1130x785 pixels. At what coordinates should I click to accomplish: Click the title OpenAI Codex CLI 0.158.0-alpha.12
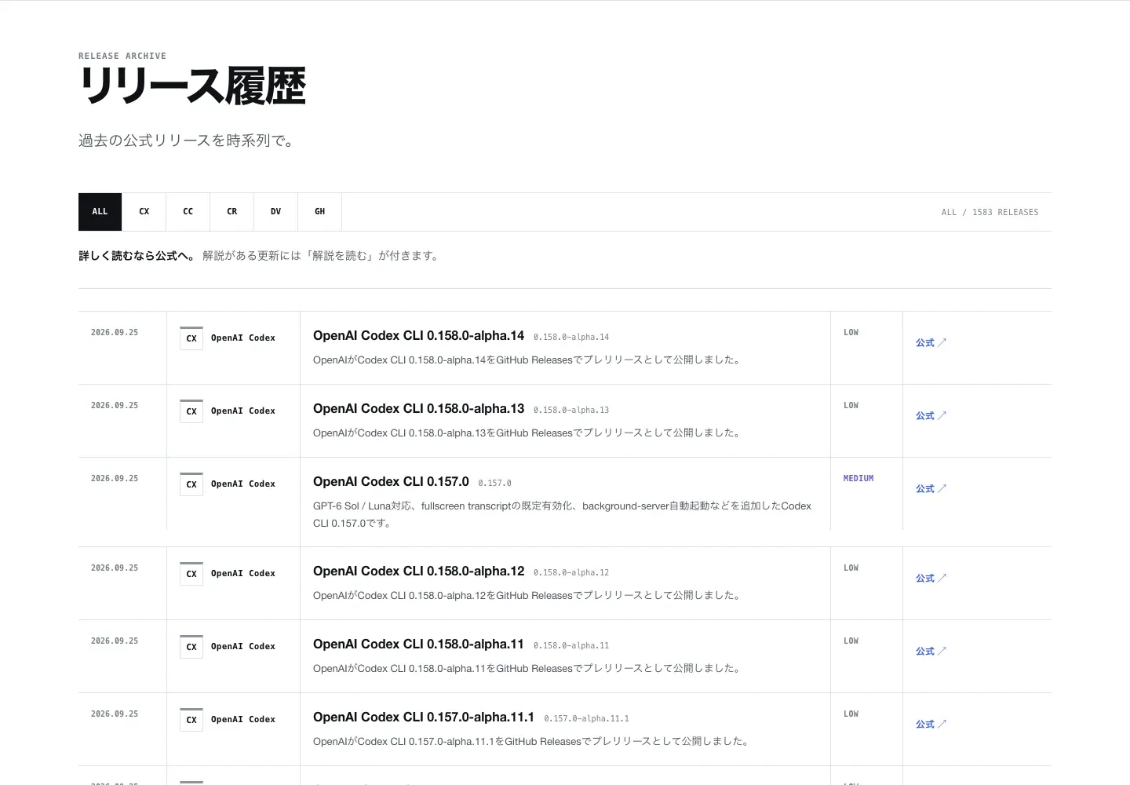coord(418,571)
